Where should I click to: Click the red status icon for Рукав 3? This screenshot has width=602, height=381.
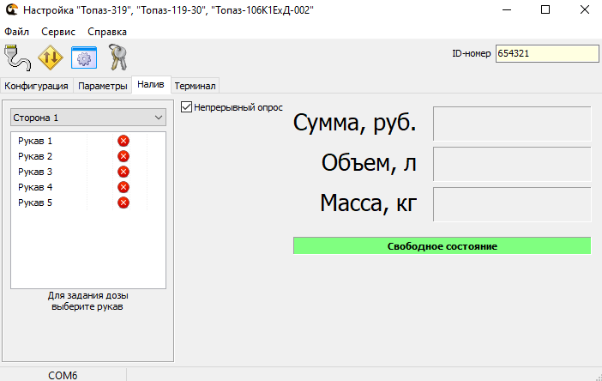(123, 172)
